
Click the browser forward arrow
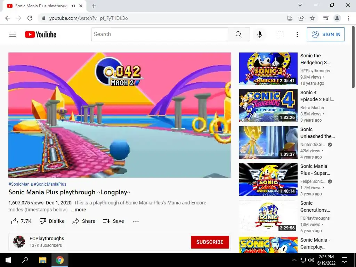19,18
